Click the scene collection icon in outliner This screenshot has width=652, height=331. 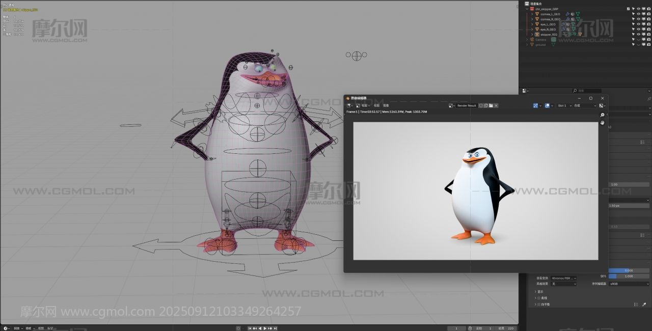tap(527, 4)
